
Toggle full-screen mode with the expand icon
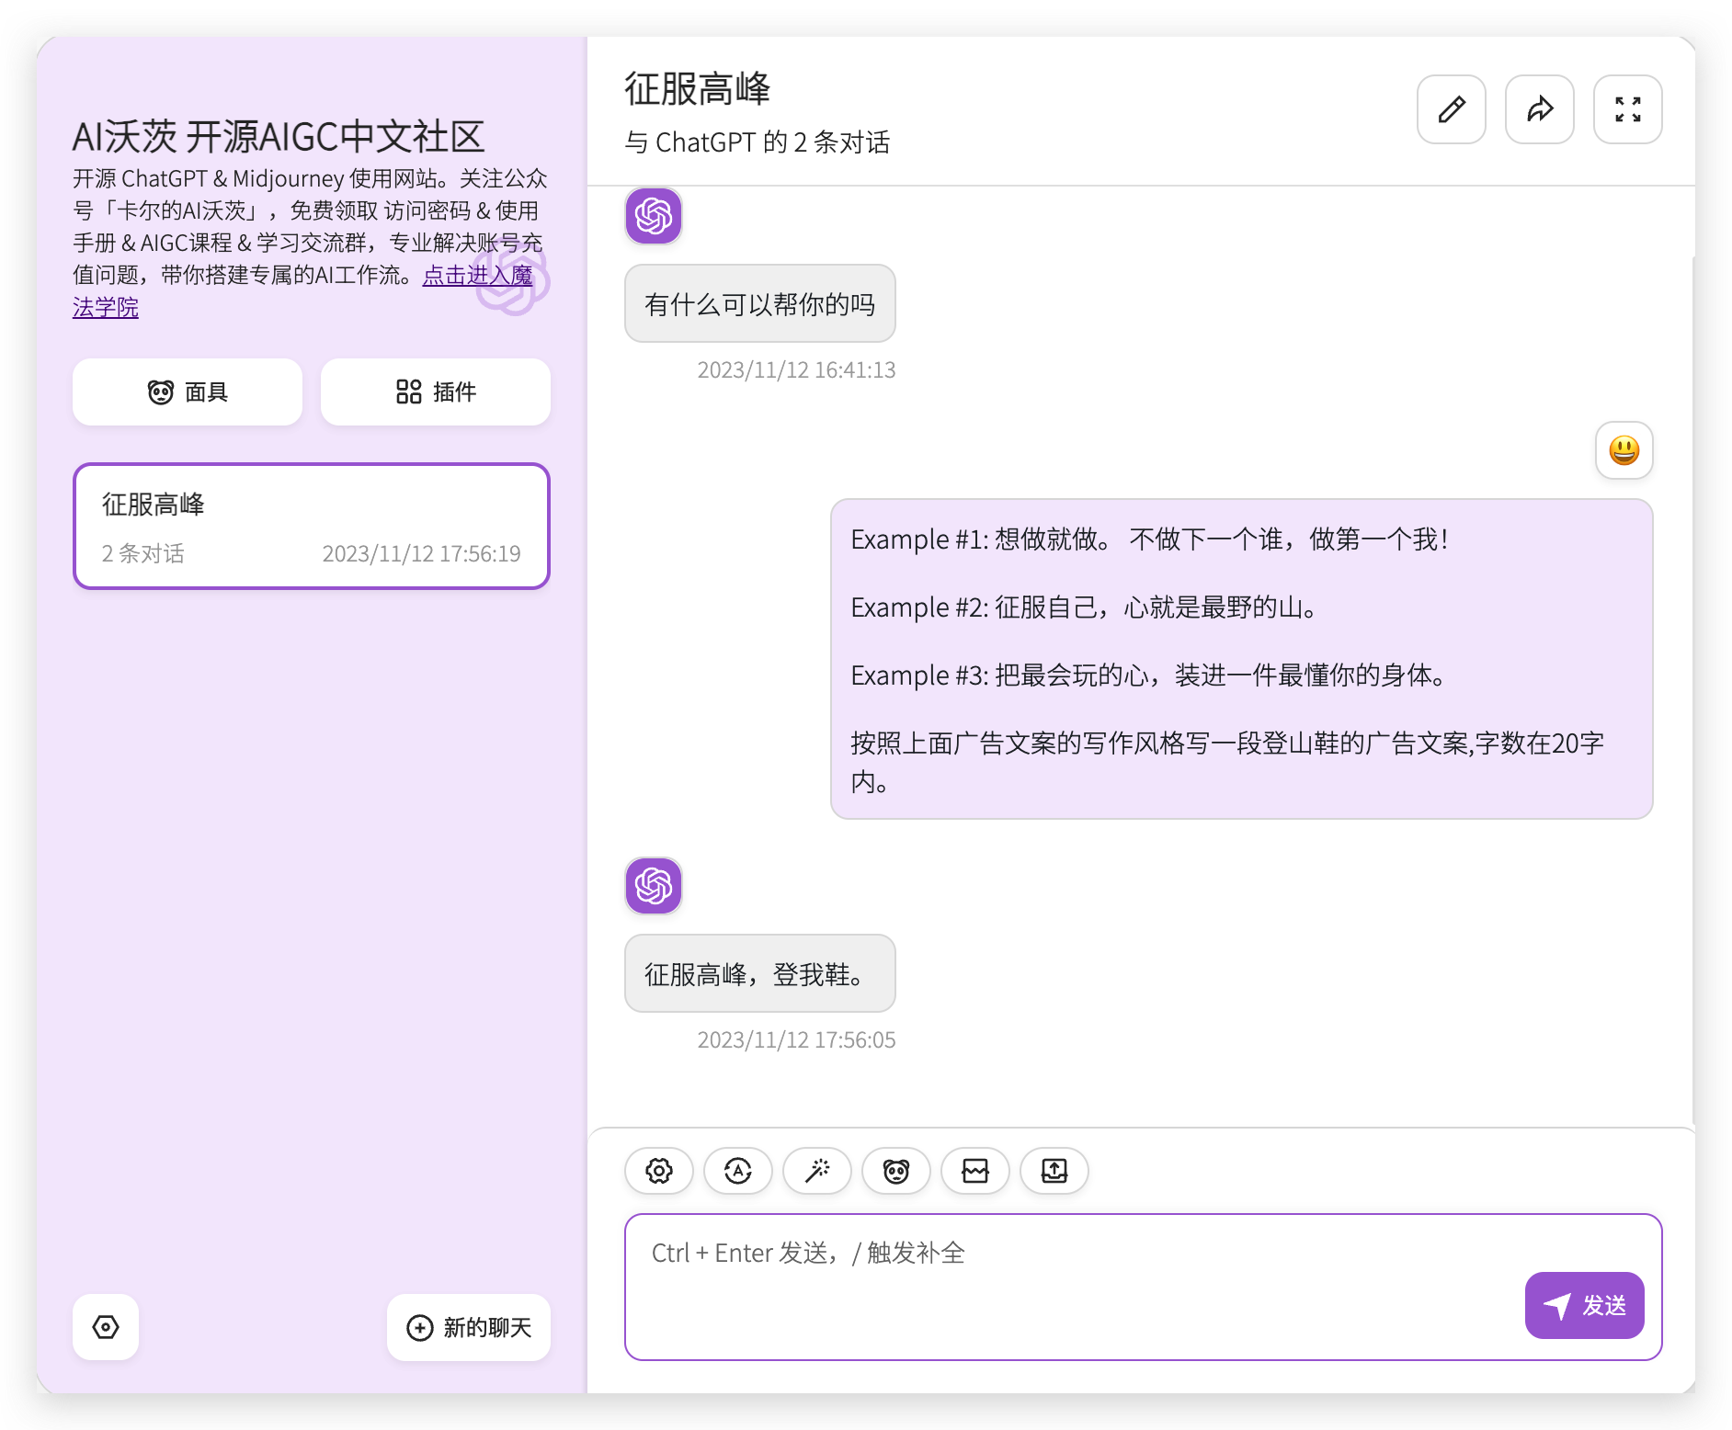point(1627,109)
